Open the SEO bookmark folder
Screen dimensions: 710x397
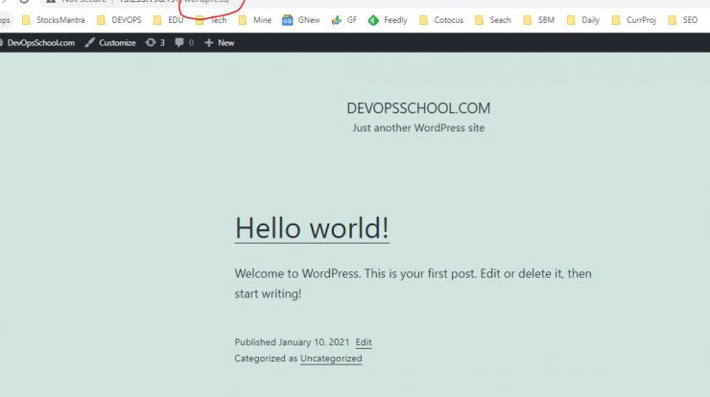pos(683,20)
